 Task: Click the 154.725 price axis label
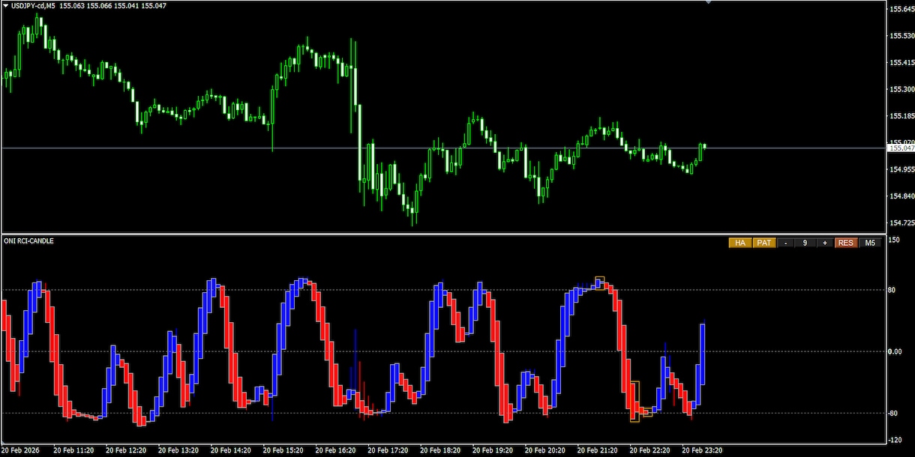[x=901, y=223]
